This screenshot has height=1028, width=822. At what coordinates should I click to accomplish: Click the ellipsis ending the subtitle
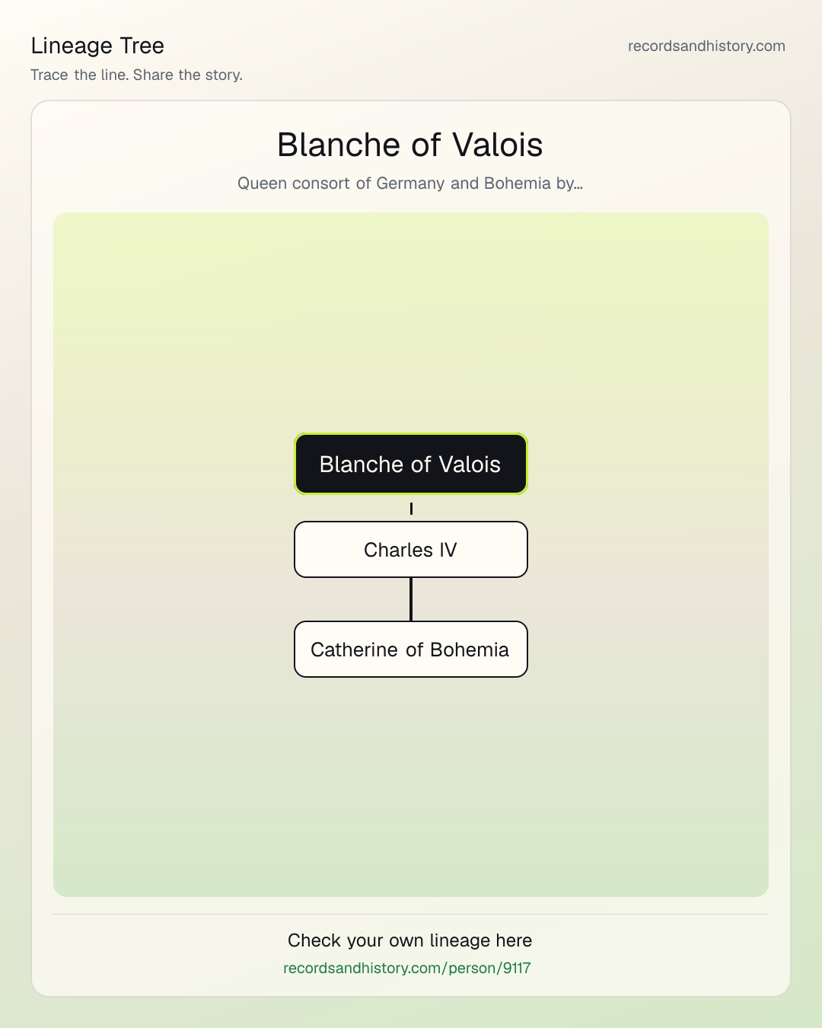(578, 185)
